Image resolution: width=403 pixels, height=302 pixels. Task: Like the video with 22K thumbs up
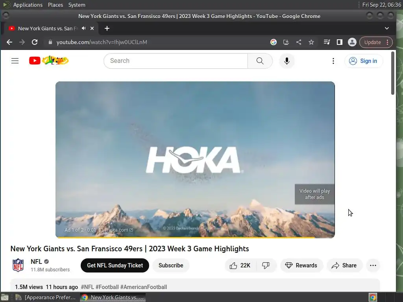(x=240, y=265)
